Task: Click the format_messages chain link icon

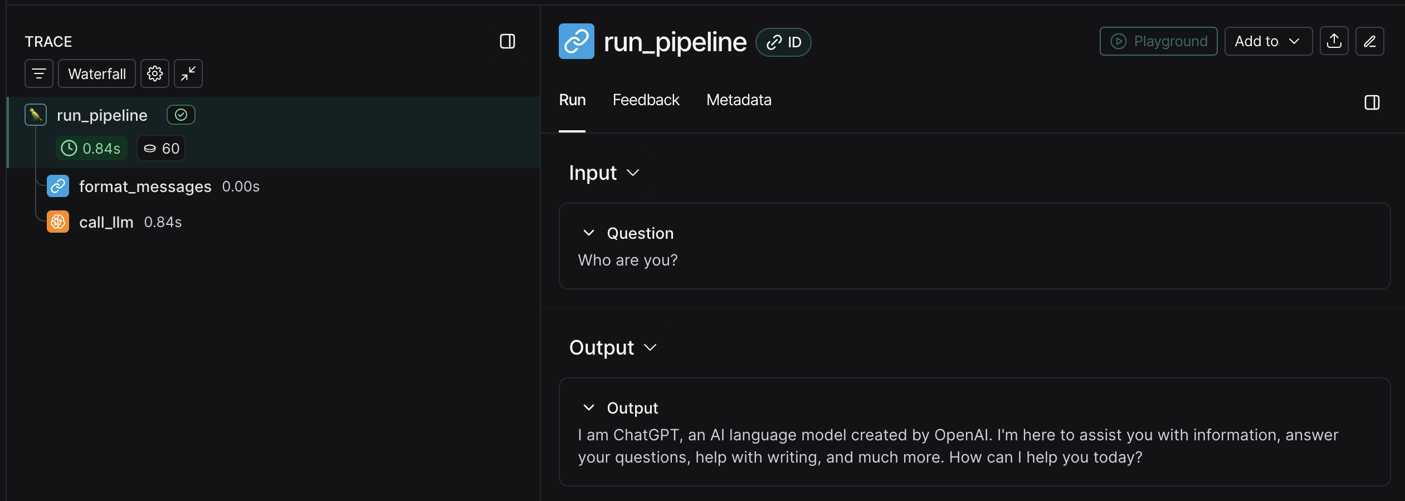Action: coord(58,186)
